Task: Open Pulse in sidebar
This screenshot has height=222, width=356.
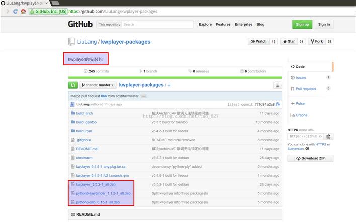Action: coord(298,103)
